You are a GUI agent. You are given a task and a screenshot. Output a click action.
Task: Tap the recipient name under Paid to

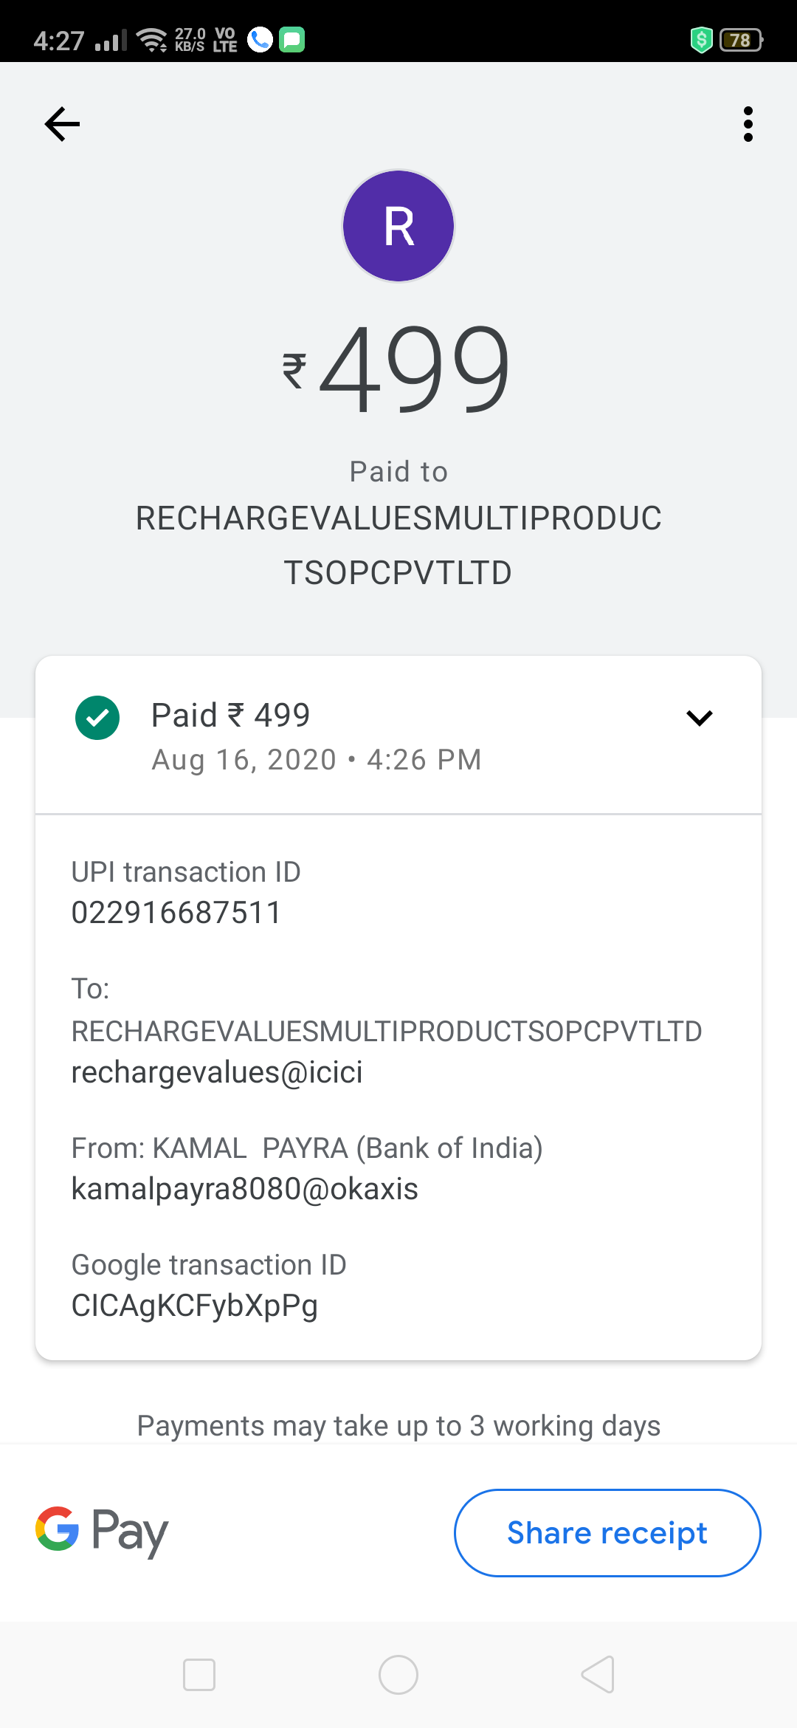coord(398,545)
